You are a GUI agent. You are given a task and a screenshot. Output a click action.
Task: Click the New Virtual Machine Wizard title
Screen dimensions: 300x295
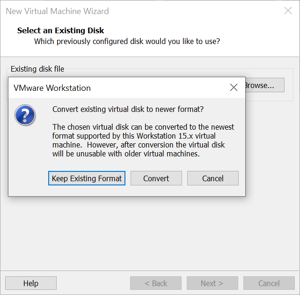[57, 11]
